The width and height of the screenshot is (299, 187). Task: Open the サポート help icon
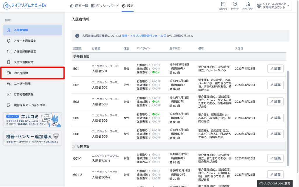coord(235,6)
